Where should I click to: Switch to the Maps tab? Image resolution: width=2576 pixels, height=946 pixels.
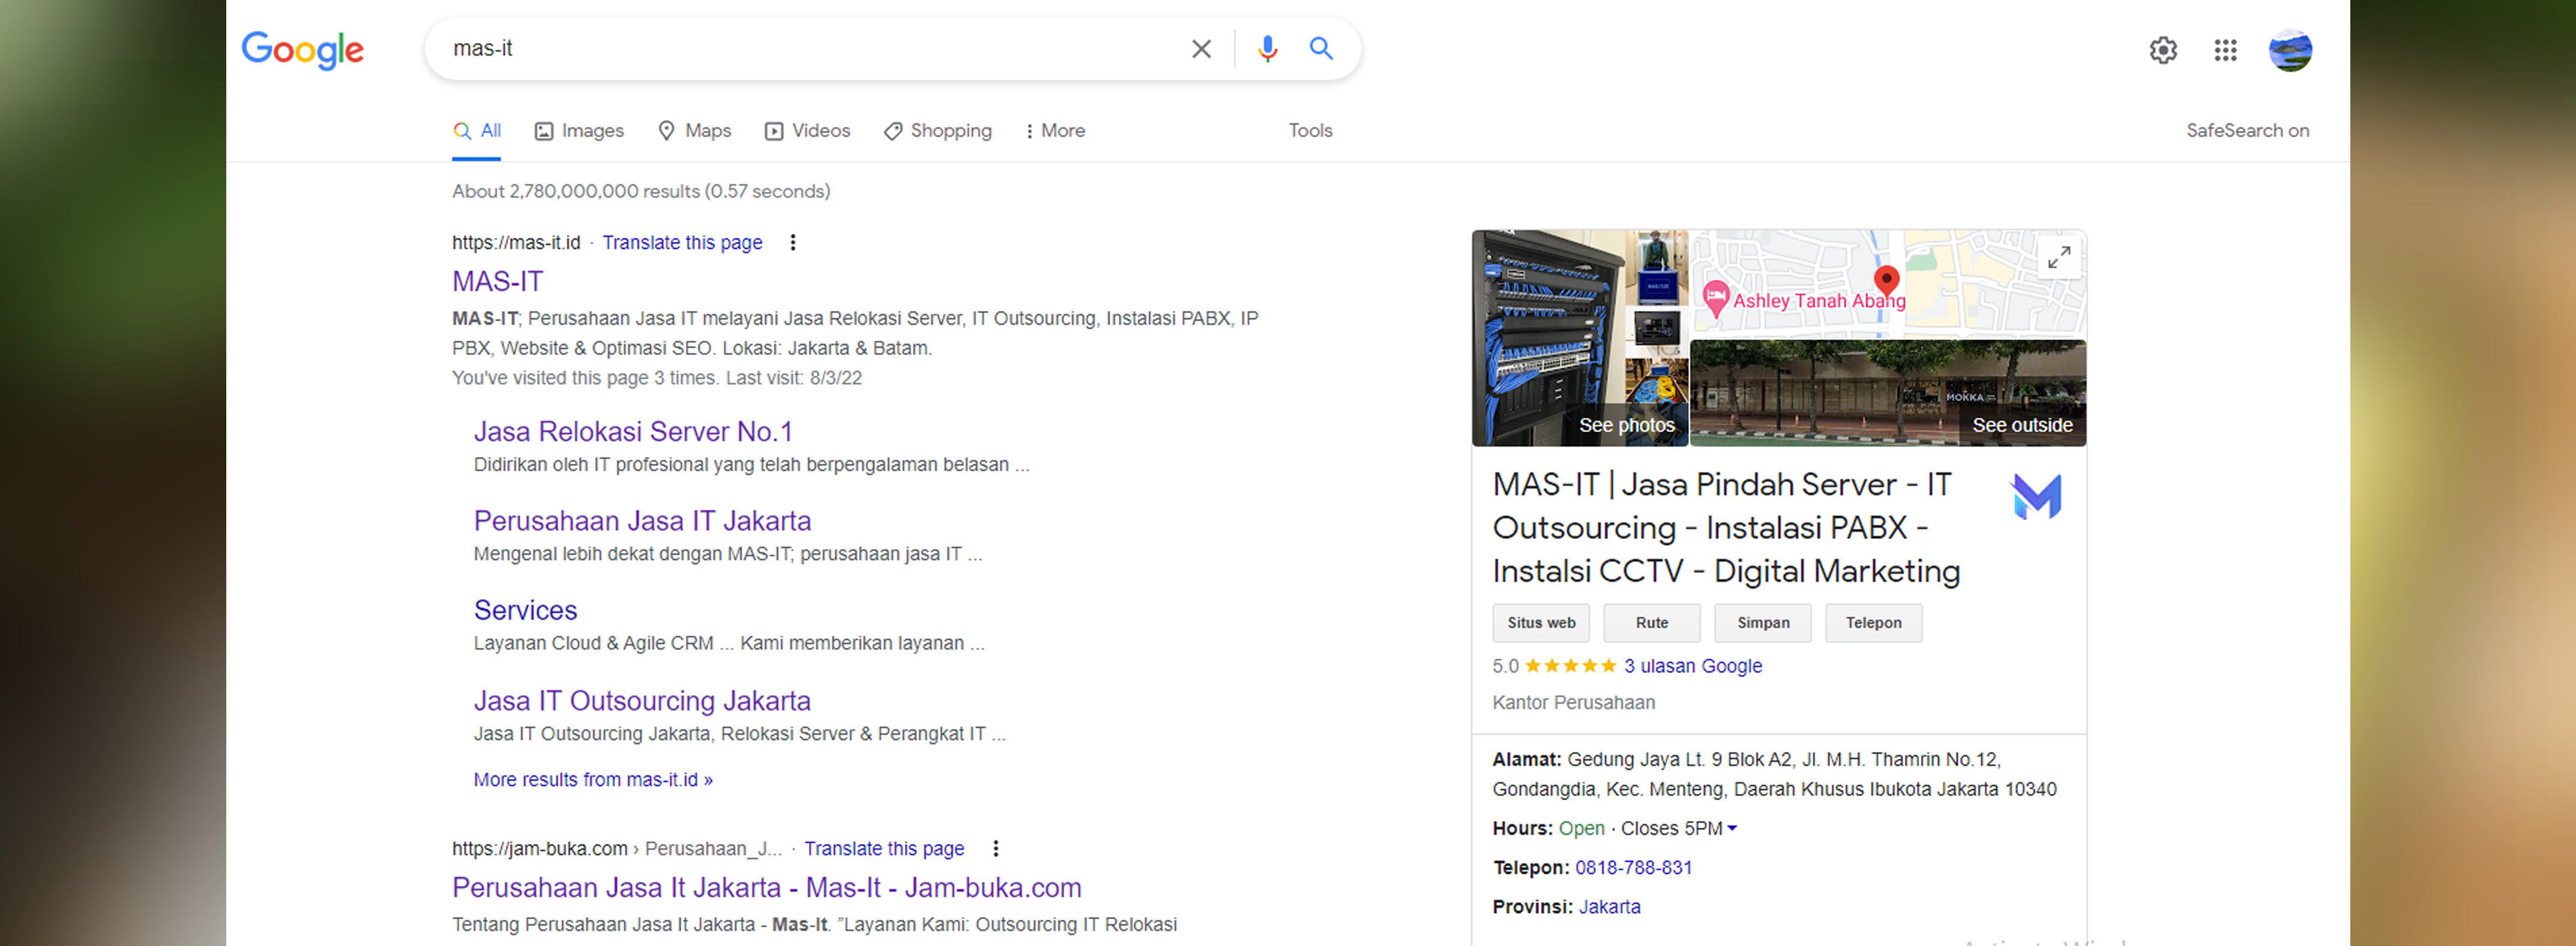click(x=694, y=131)
